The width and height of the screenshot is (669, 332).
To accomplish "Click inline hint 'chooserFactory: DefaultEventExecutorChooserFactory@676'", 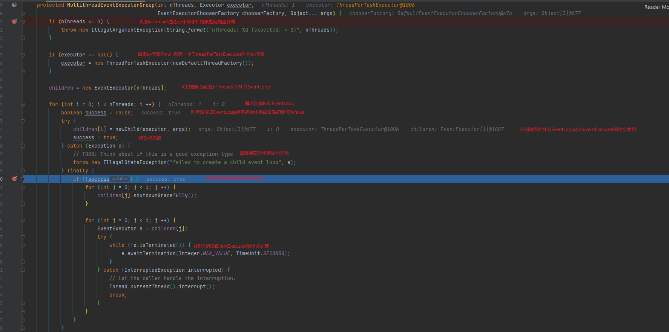I will (430, 13).
